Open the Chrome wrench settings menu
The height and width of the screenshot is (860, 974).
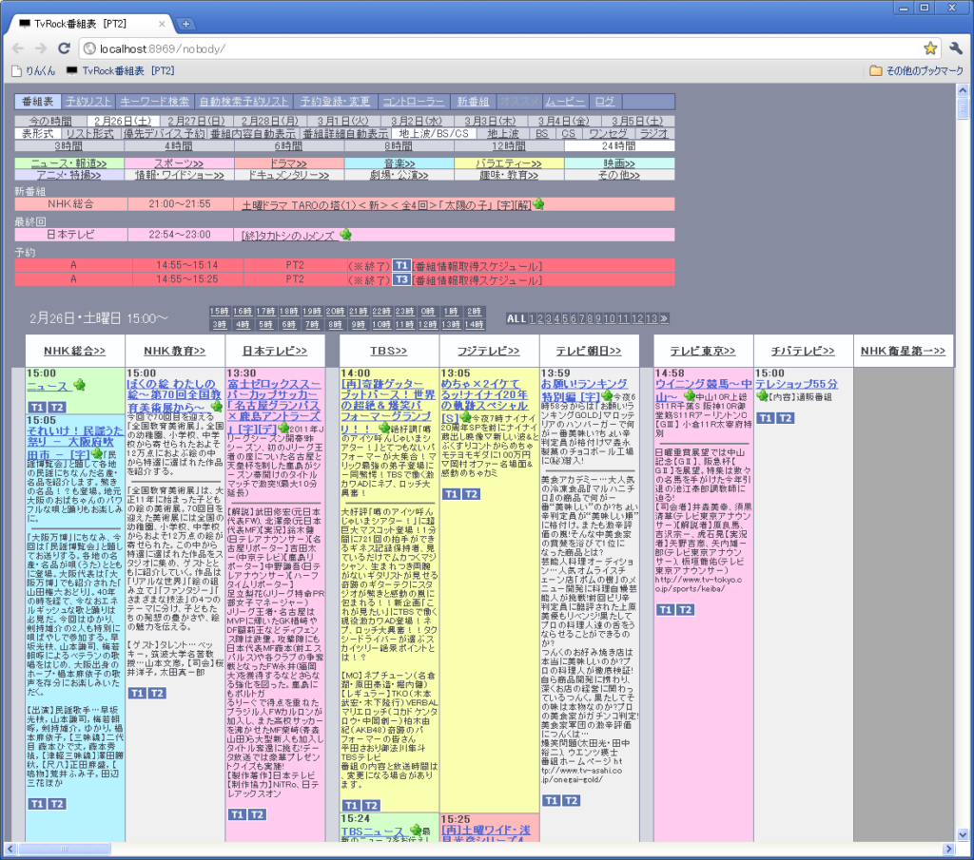[955, 48]
